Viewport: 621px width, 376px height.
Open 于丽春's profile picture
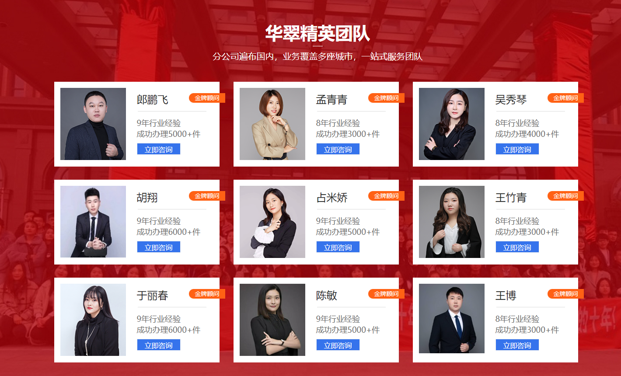pos(93,320)
